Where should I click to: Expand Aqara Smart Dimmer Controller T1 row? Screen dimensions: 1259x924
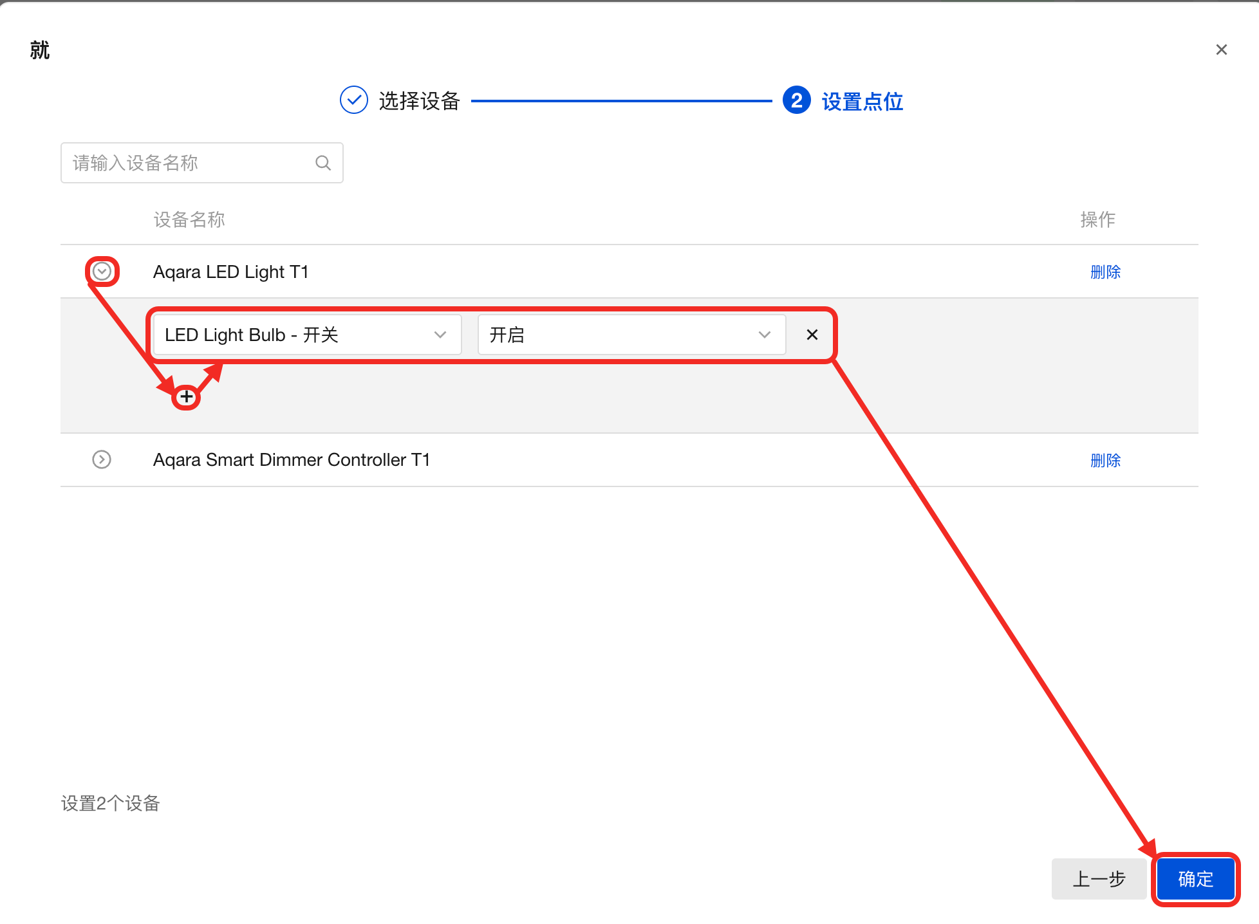click(x=102, y=459)
